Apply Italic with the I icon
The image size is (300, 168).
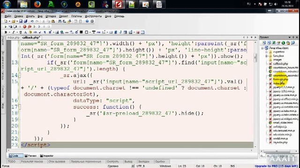pyautogui.click(x=14, y=32)
